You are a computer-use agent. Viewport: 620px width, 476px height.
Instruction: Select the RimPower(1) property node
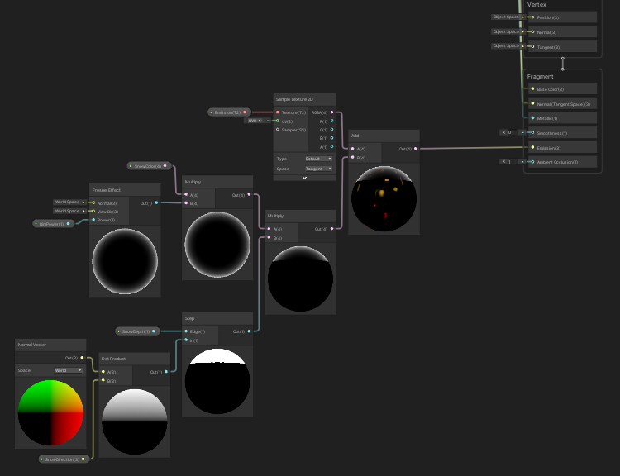click(x=54, y=224)
